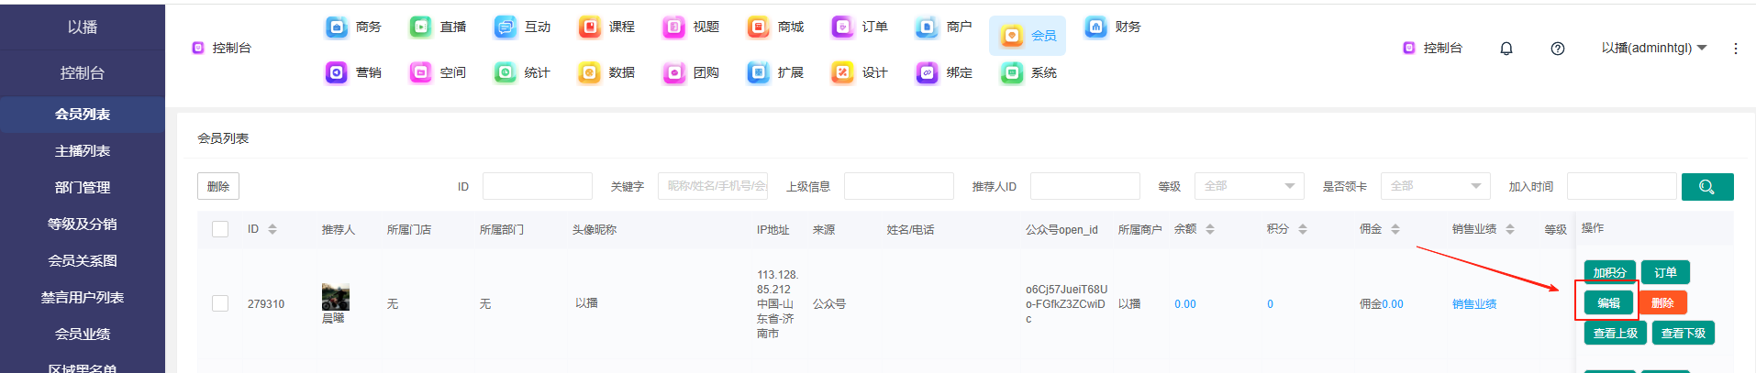
Task: Toggle the select-all checkbox in table header
Action: pyautogui.click(x=220, y=229)
